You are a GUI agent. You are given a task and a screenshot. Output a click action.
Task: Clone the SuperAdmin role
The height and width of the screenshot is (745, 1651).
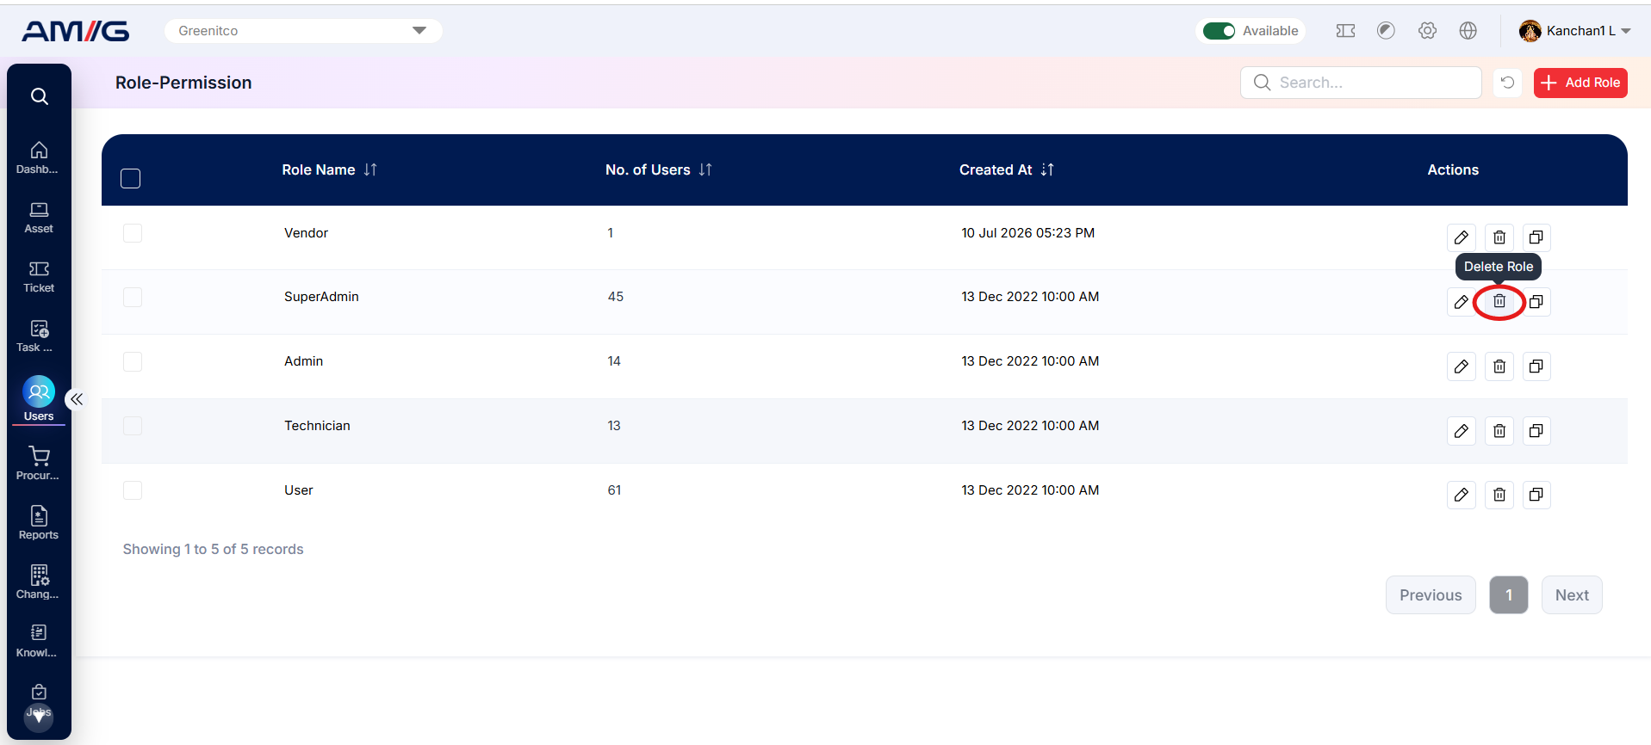click(1536, 302)
